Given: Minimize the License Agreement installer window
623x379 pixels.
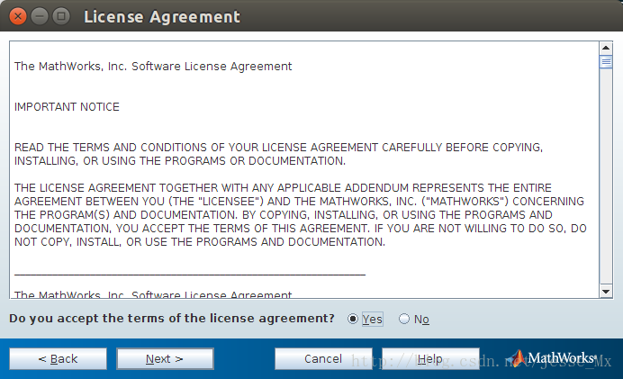Looking at the screenshot, I should (x=40, y=16).
